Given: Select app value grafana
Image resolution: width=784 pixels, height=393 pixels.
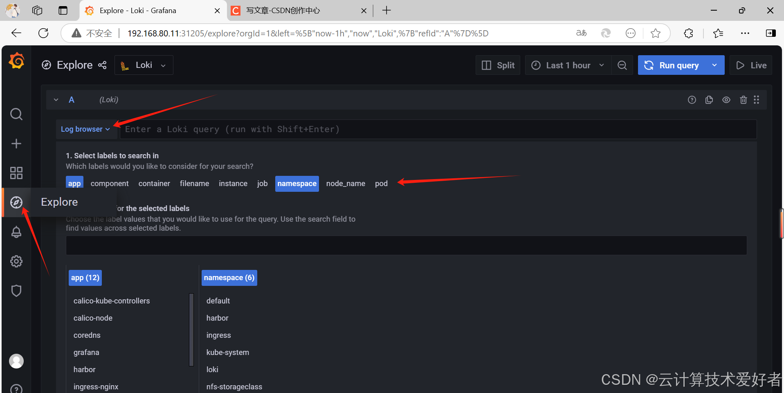Looking at the screenshot, I should [86, 353].
